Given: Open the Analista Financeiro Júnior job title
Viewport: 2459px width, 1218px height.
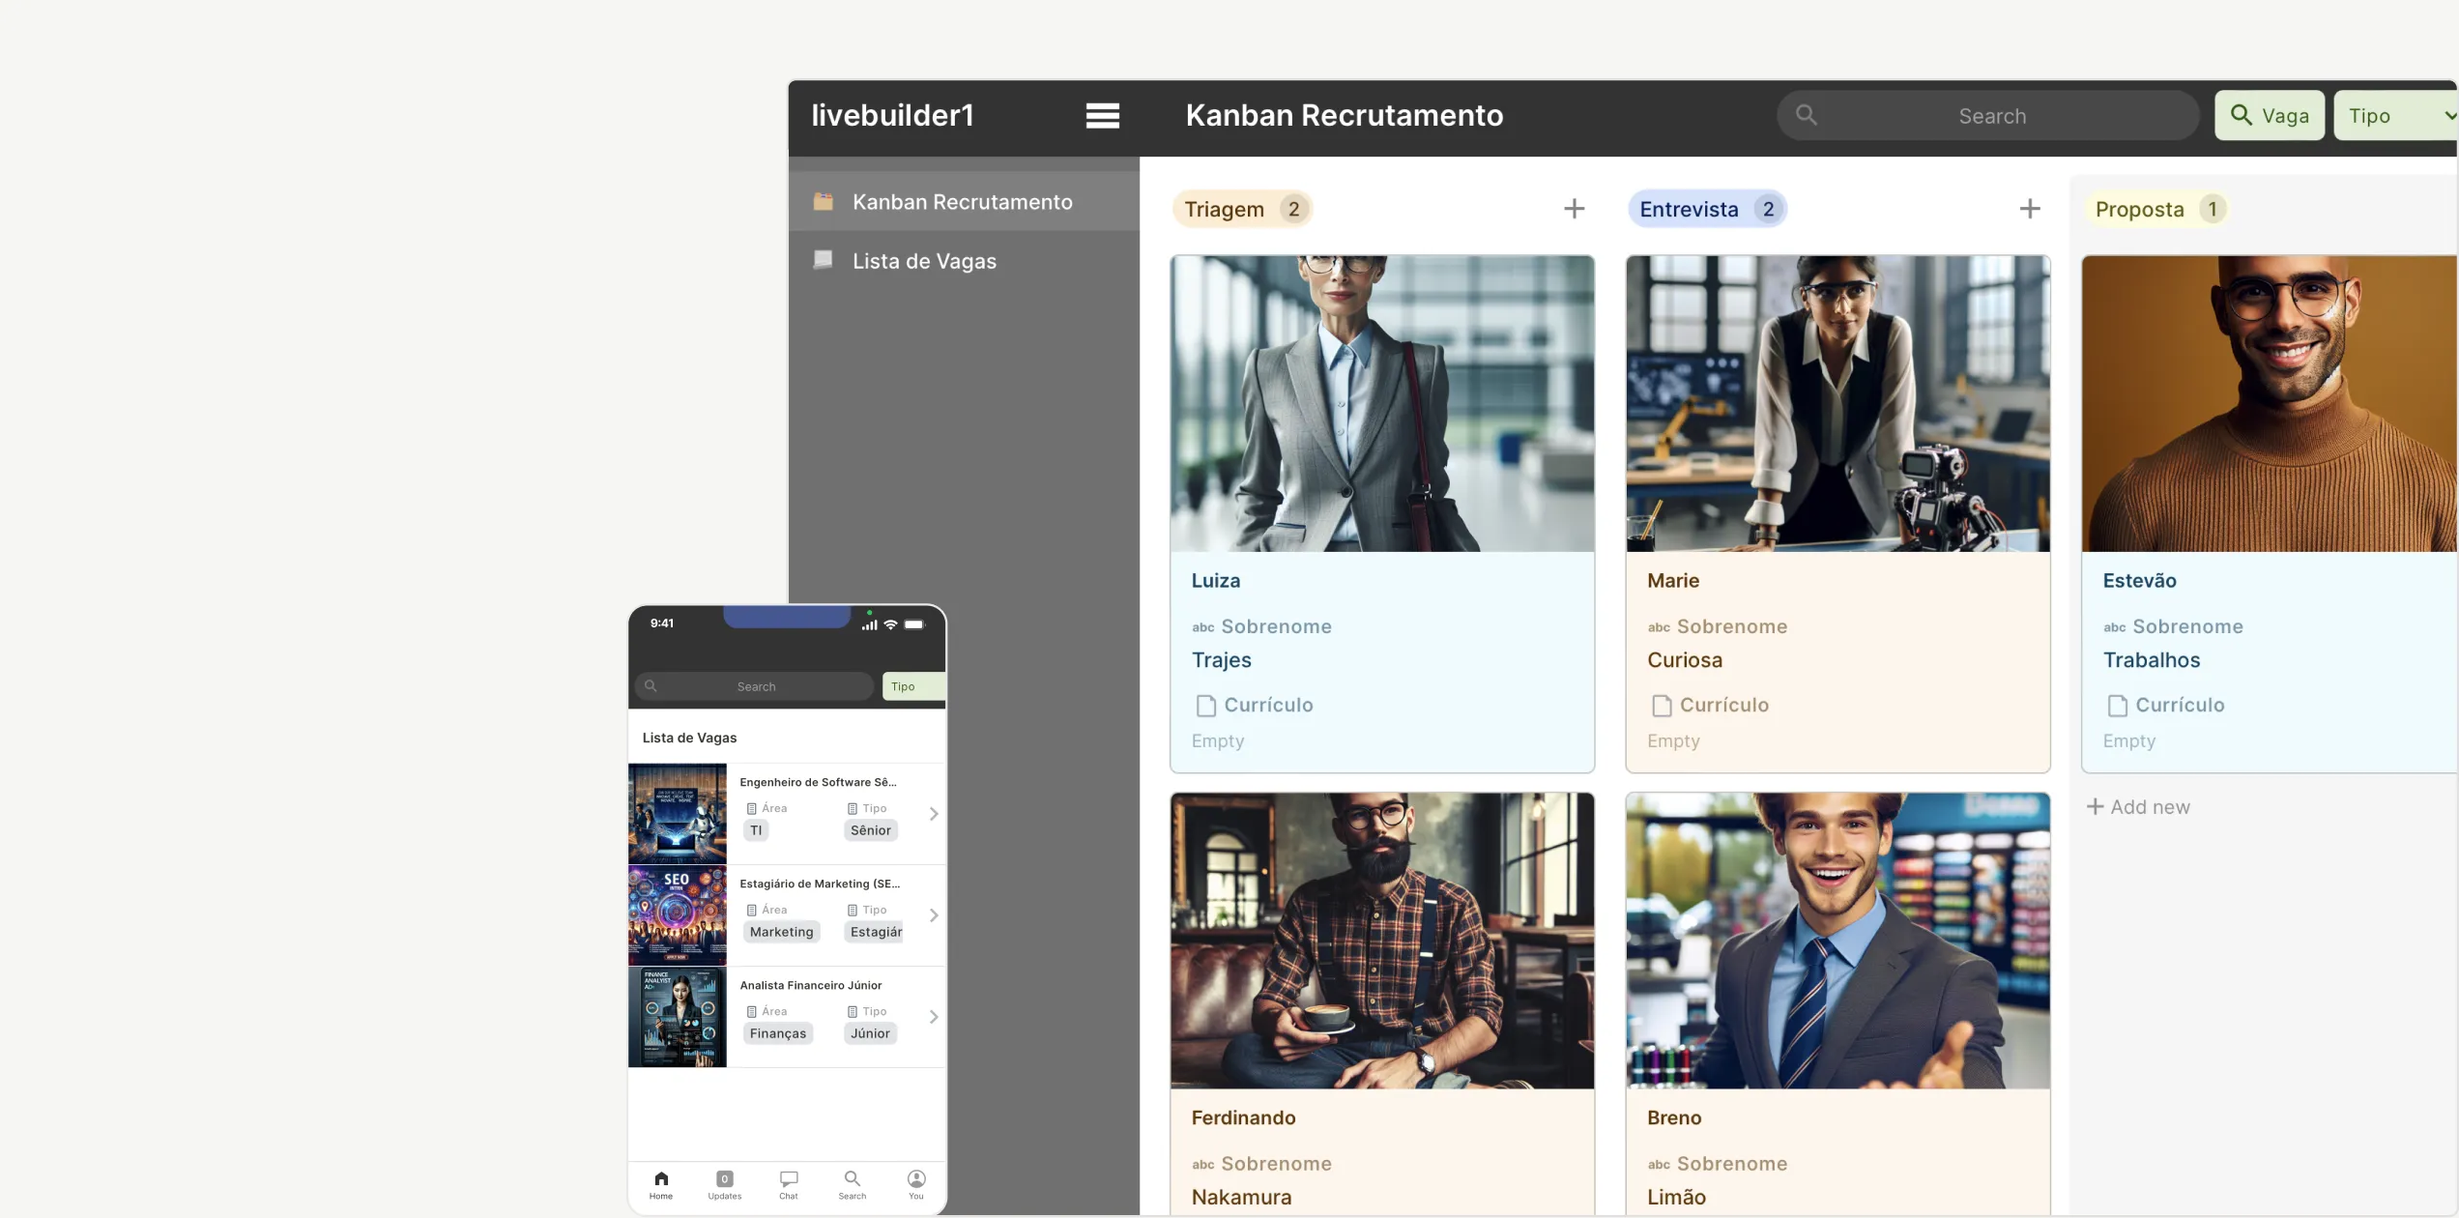Looking at the screenshot, I should (810, 985).
